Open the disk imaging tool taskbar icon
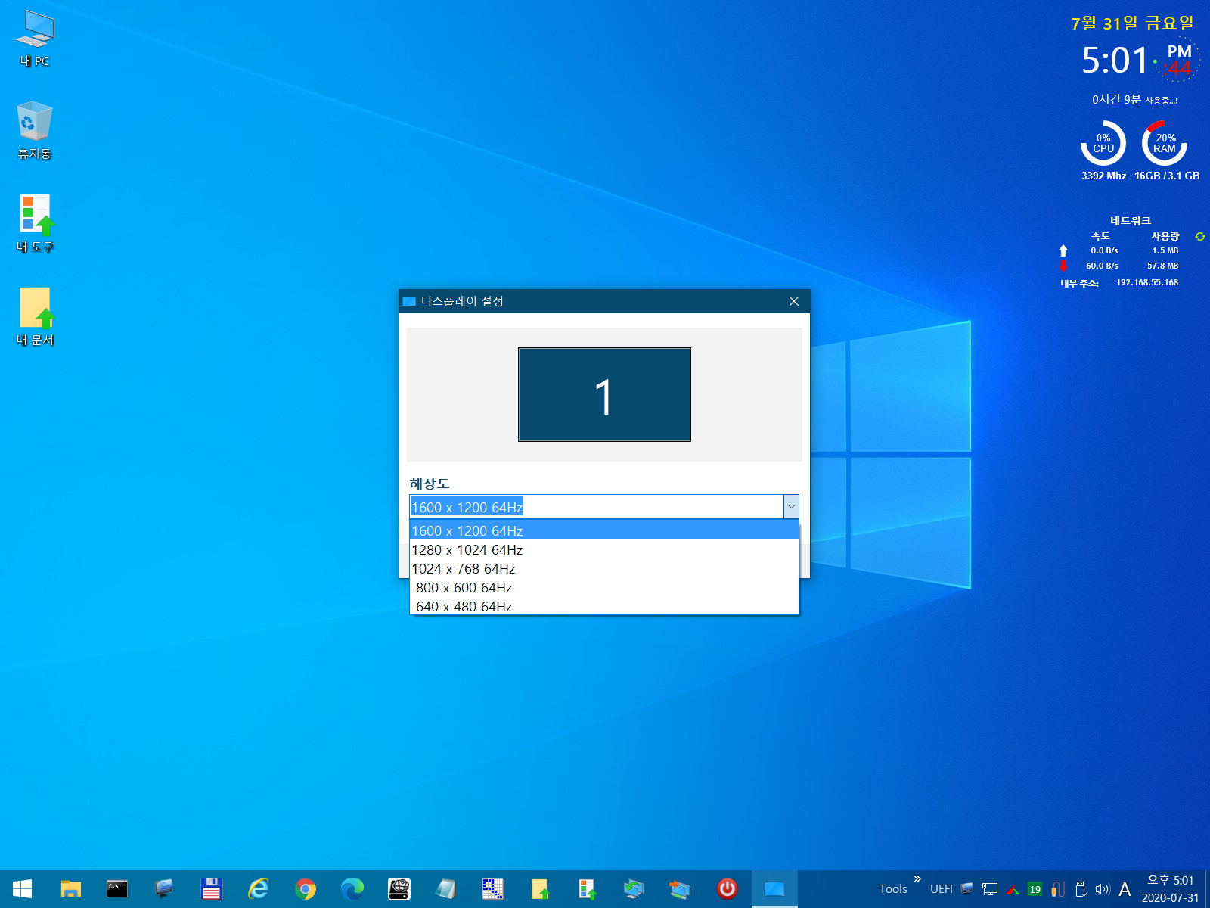 pos(399,888)
